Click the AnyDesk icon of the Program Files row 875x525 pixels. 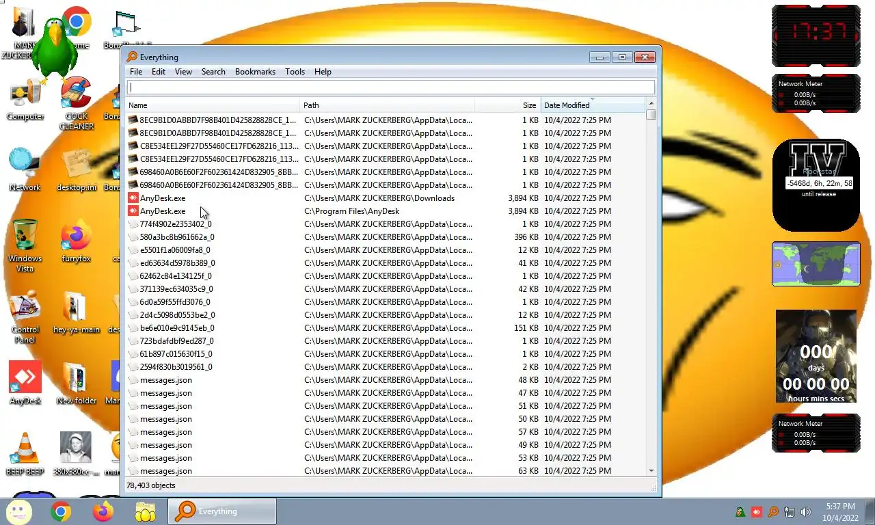133,211
